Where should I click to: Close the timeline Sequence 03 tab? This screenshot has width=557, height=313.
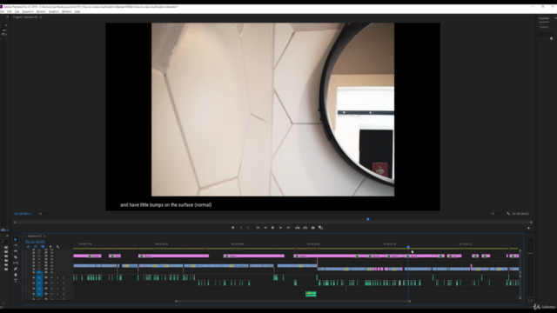[24, 236]
